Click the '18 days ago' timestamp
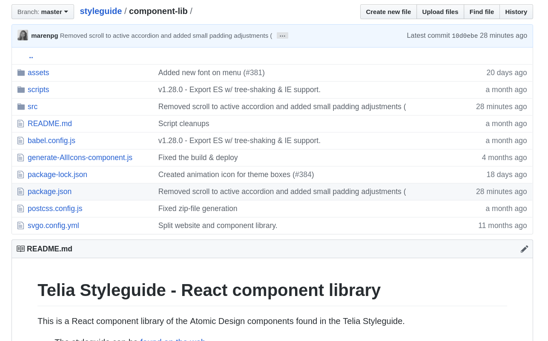The image size is (548, 341). 507,175
